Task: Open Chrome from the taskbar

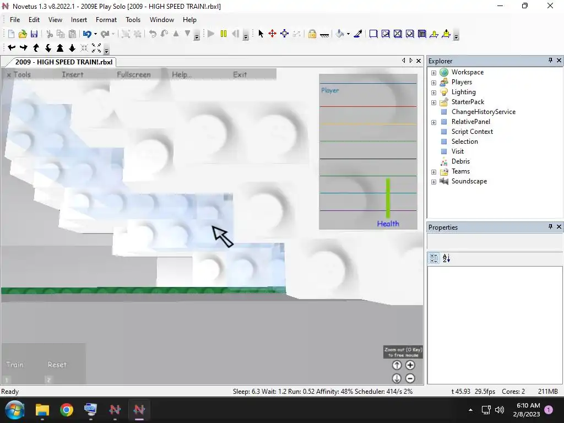Action: click(x=67, y=410)
